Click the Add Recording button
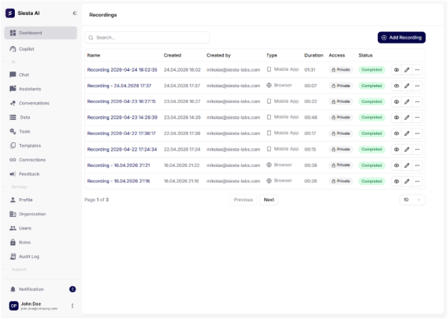 click(401, 37)
